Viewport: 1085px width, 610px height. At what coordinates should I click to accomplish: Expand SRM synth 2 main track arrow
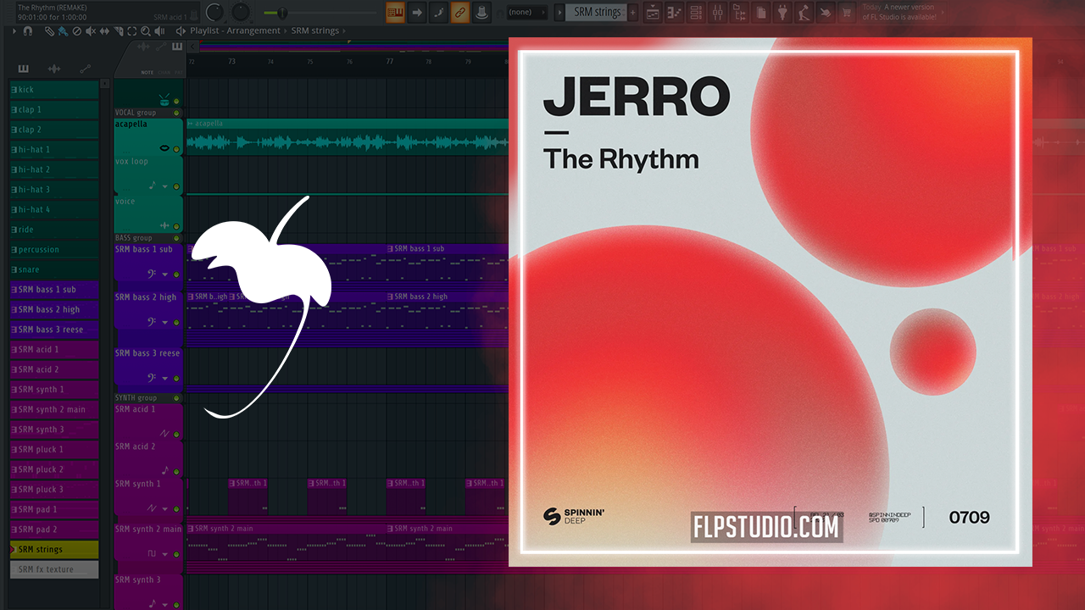tap(164, 554)
